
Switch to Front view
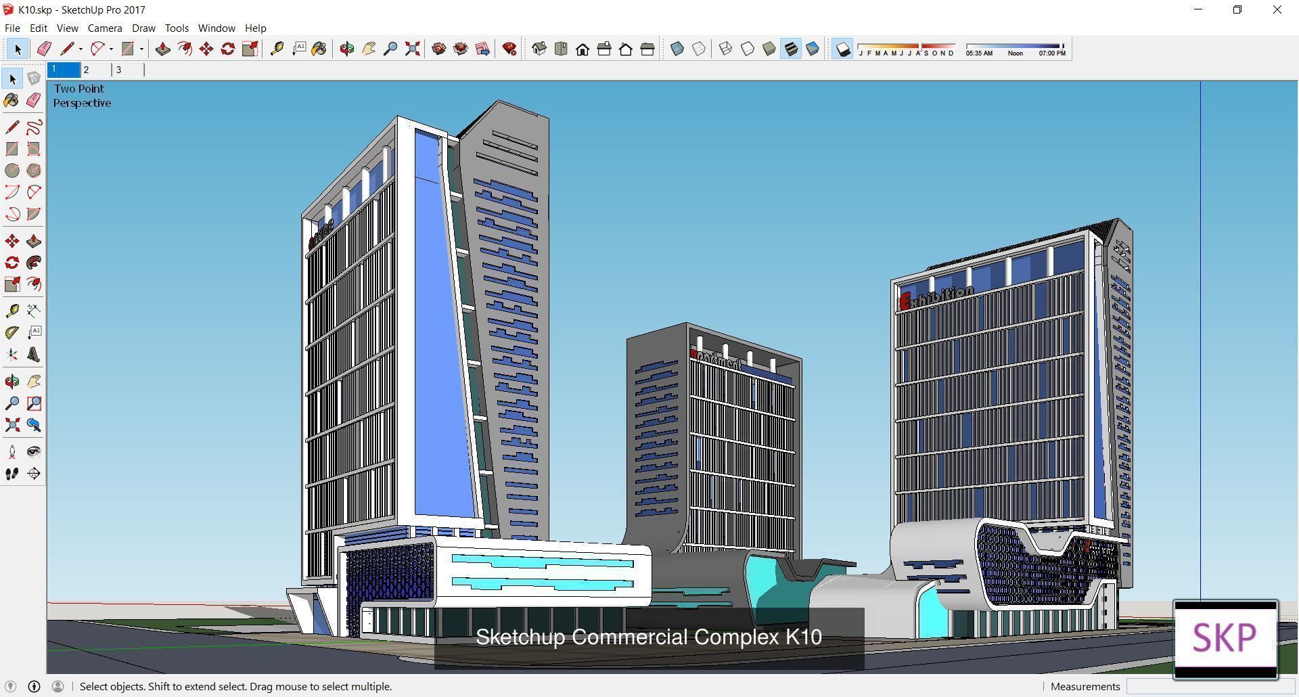pyautogui.click(x=583, y=49)
